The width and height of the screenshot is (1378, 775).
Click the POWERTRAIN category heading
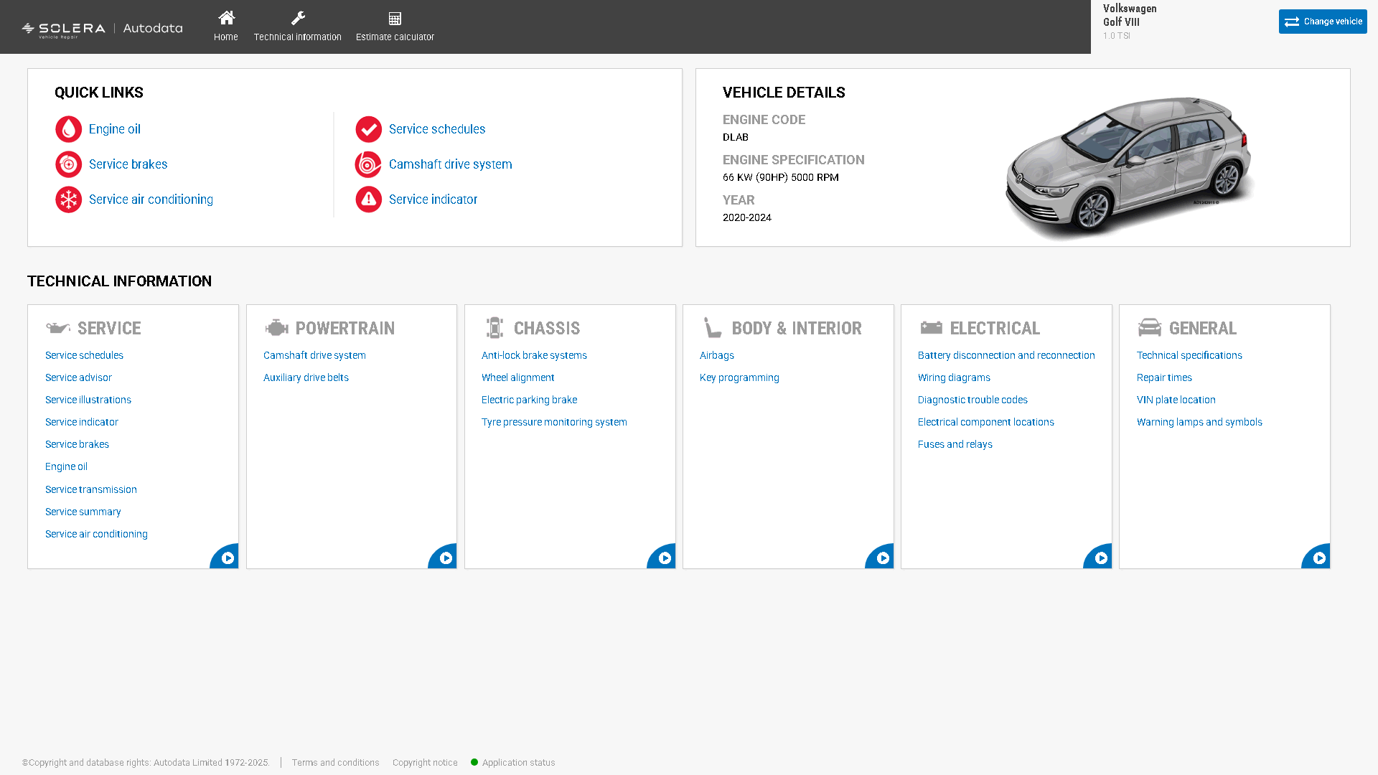click(x=345, y=329)
